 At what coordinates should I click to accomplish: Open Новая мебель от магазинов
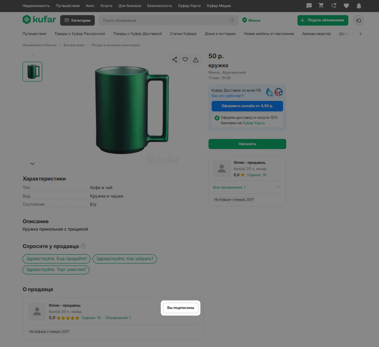point(269,34)
